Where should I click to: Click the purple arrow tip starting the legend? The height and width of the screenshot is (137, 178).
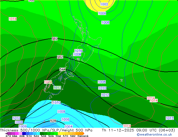click(x=6, y=133)
